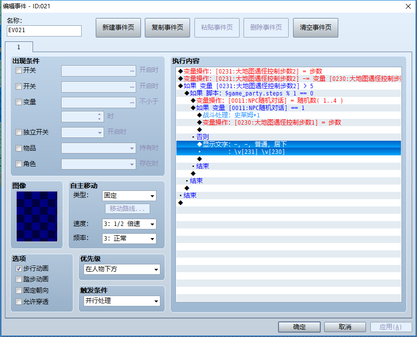
Task: Open the 独立开关 dropdown
Action: [83, 132]
